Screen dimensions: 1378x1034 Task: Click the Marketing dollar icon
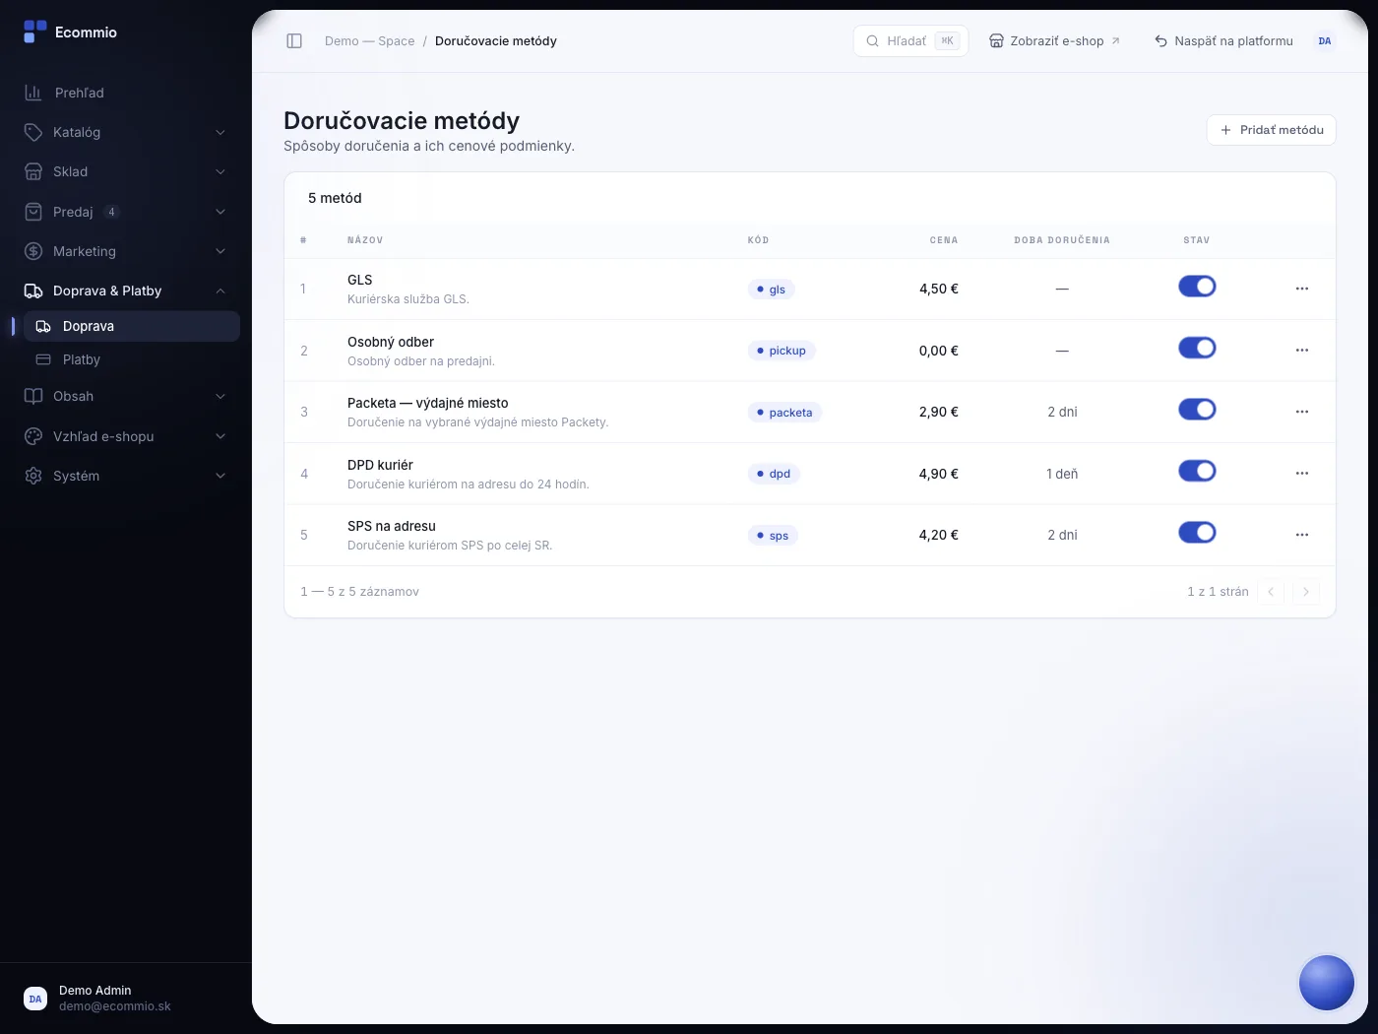[x=33, y=251]
